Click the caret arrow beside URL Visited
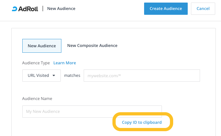221x136 pixels. pyautogui.click(x=54, y=76)
